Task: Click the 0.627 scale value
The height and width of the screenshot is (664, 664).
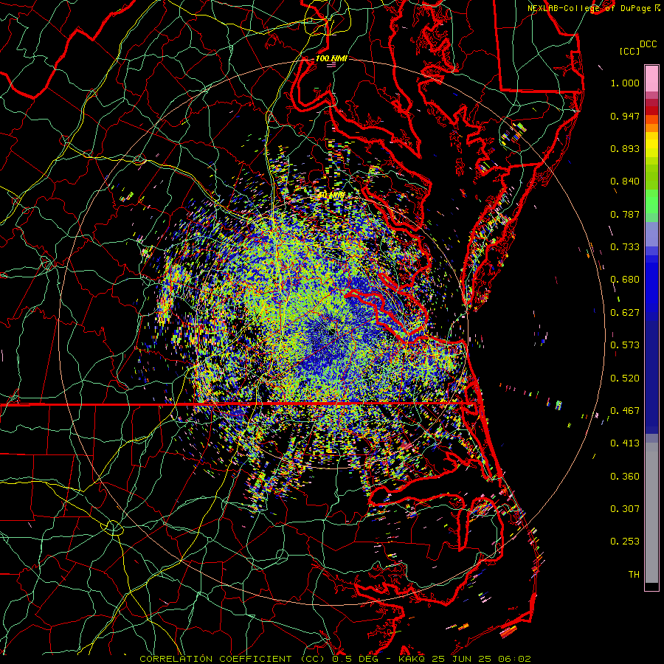Action: click(625, 313)
